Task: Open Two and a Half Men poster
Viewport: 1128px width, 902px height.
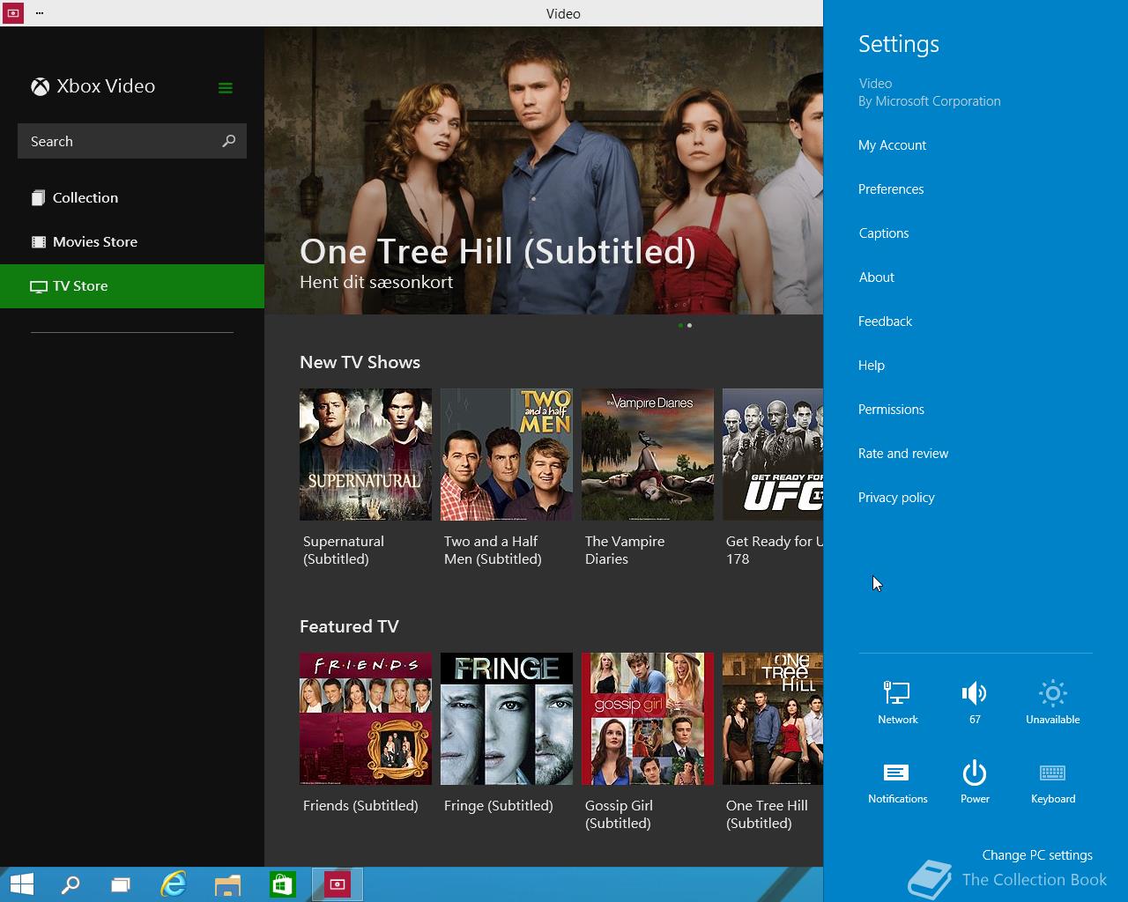Action: tap(507, 455)
